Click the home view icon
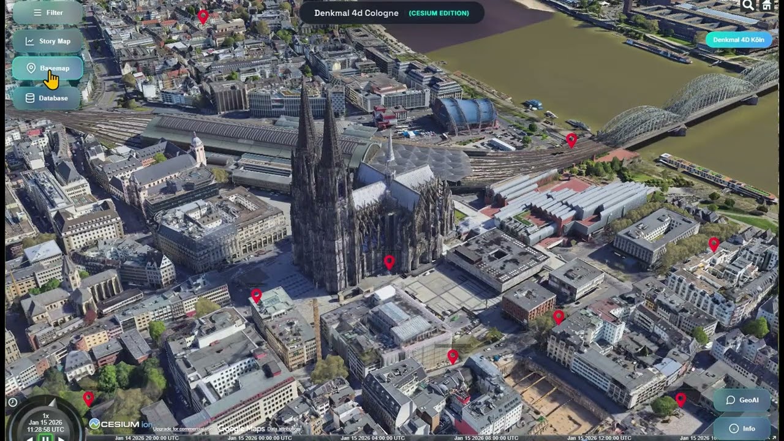The height and width of the screenshot is (441, 784). [x=766, y=6]
